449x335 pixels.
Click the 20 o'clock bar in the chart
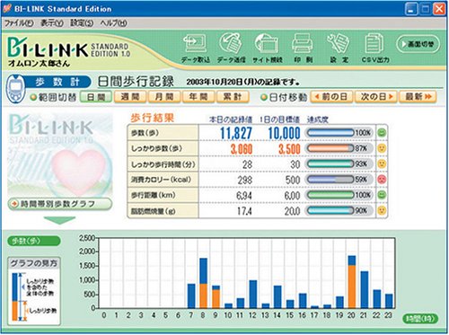[352, 282]
